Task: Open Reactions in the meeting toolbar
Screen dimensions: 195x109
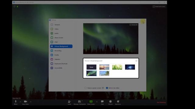Action: tap(118, 102)
